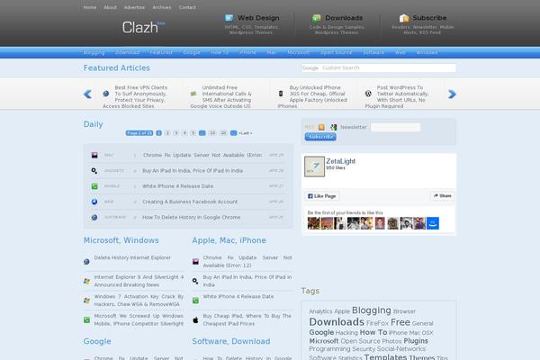Click the gadgets icon in the iPad India row
Viewport: 540px width, 360px height.
(x=94, y=170)
